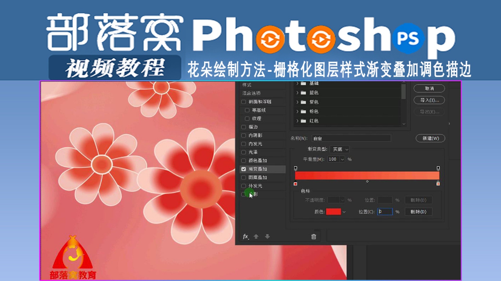Click the gradient midpoint diamond marker

tap(367, 181)
